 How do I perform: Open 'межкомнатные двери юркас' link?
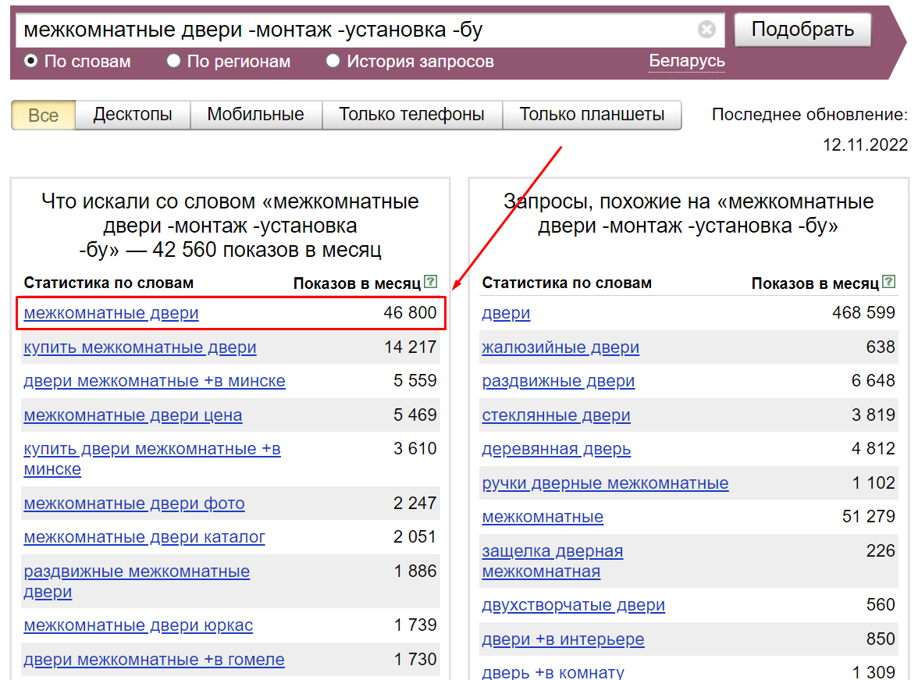coord(138,625)
